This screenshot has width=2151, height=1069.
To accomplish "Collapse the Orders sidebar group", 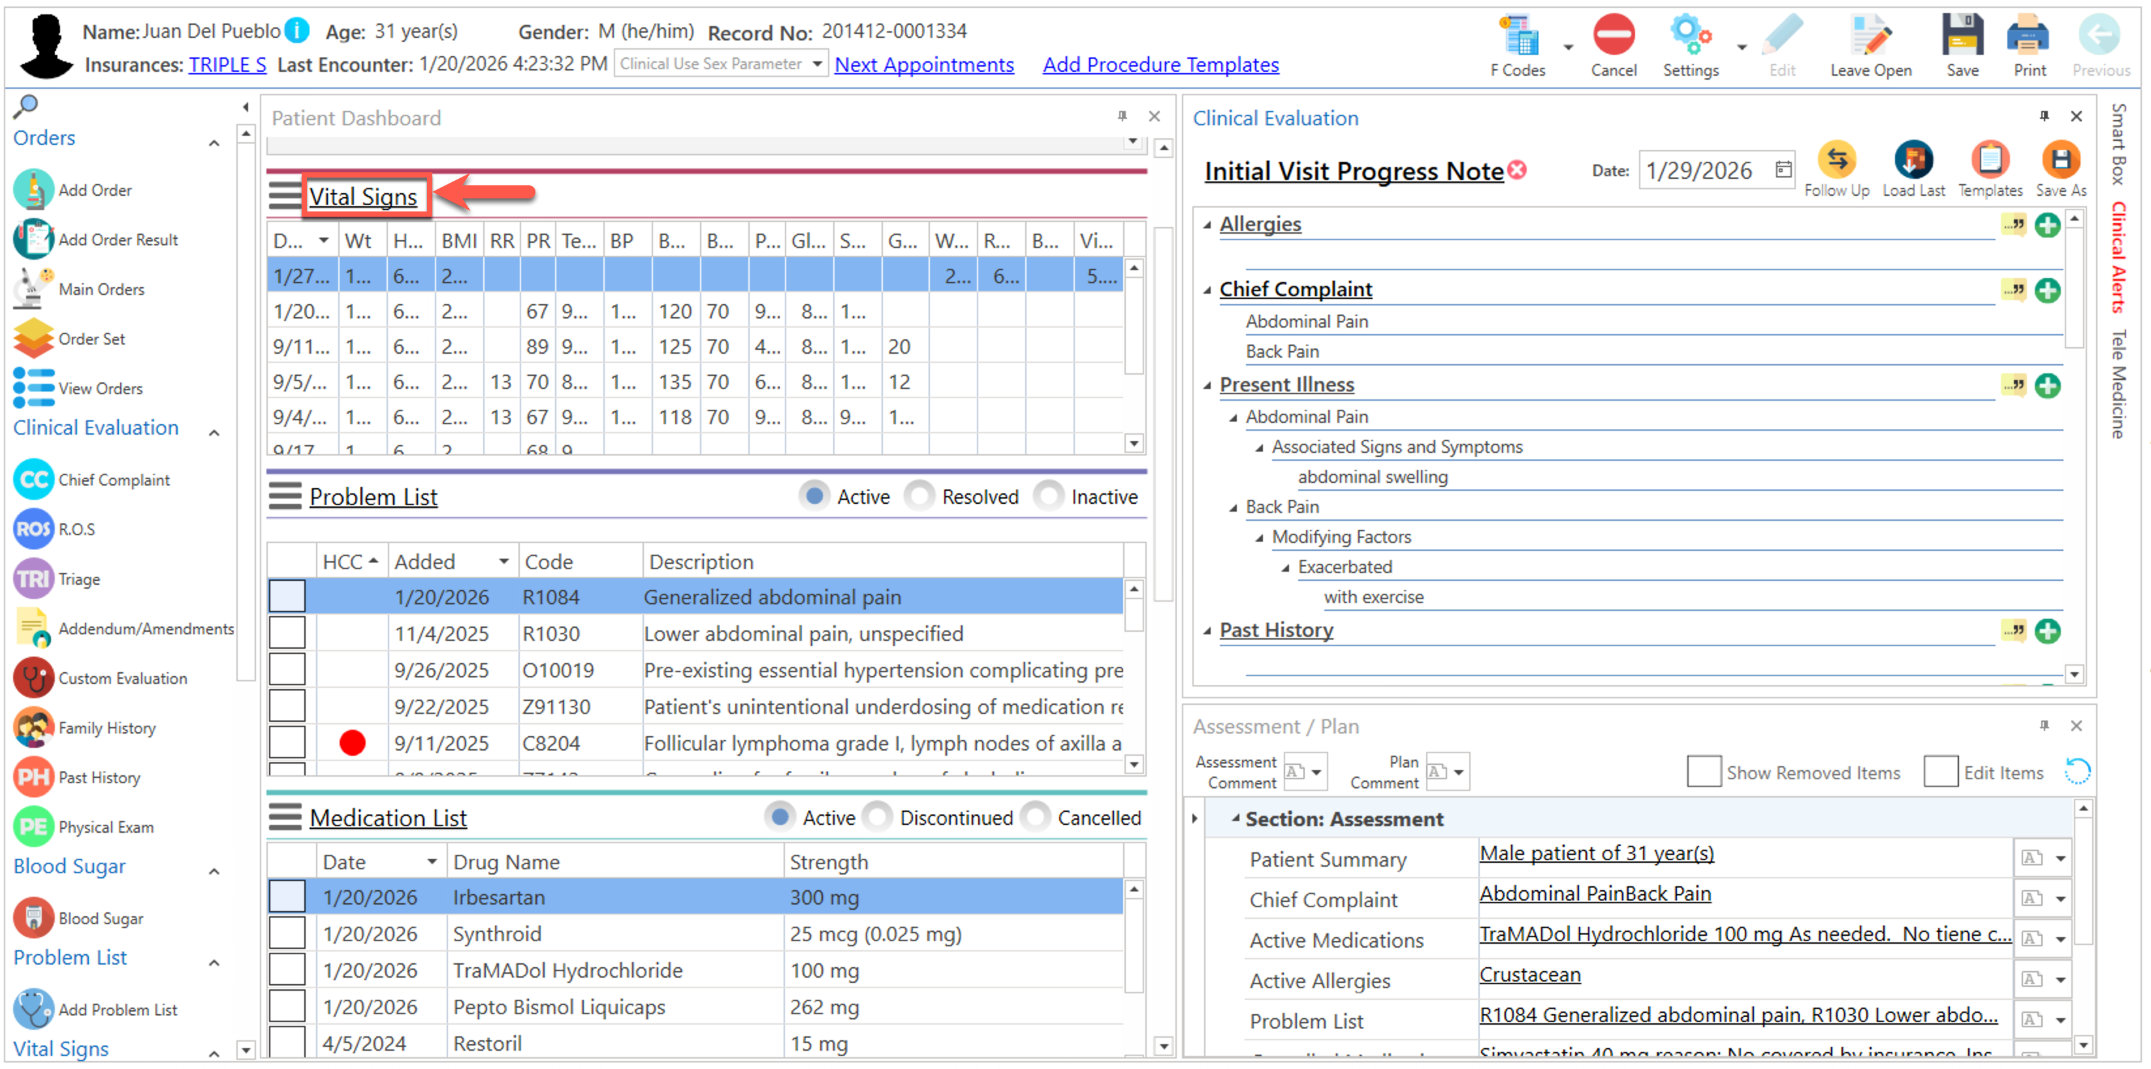I will pos(214,143).
